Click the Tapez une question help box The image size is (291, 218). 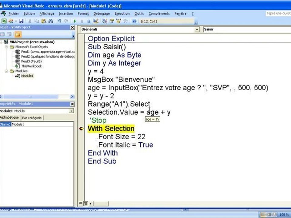[278, 13]
